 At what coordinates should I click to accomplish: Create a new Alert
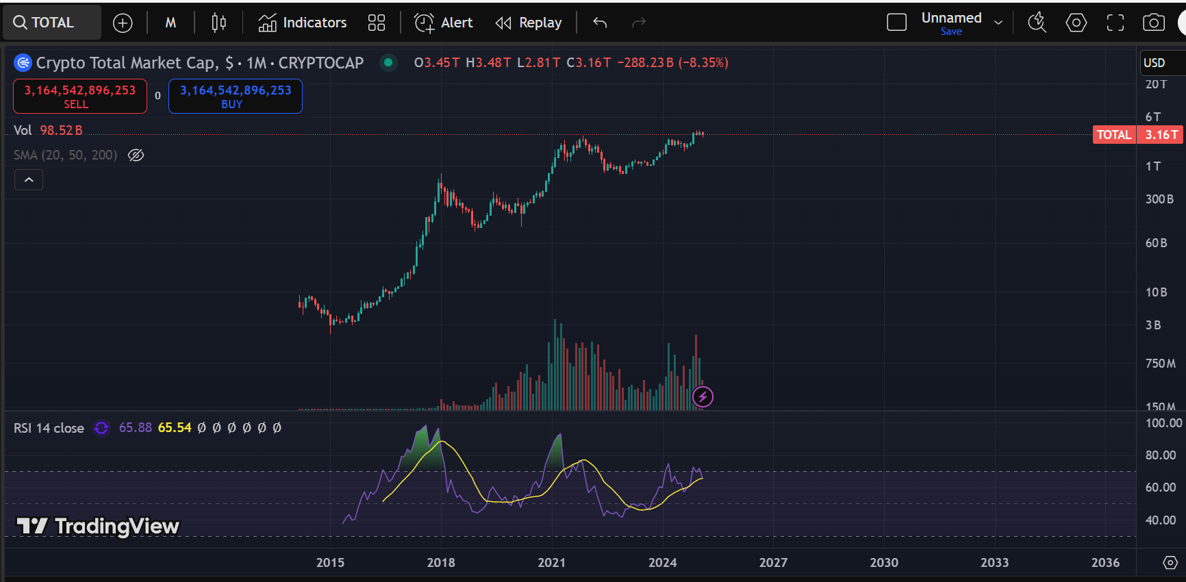coord(444,23)
